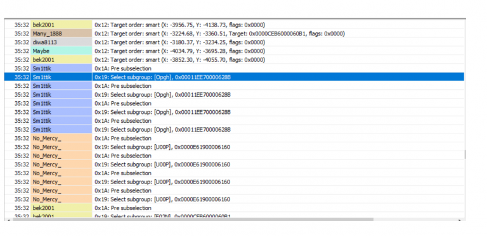Screen dimensions: 487x236
Task: Click action text with Target: 0x0000CEB6000060B1
Action: pos(219,34)
